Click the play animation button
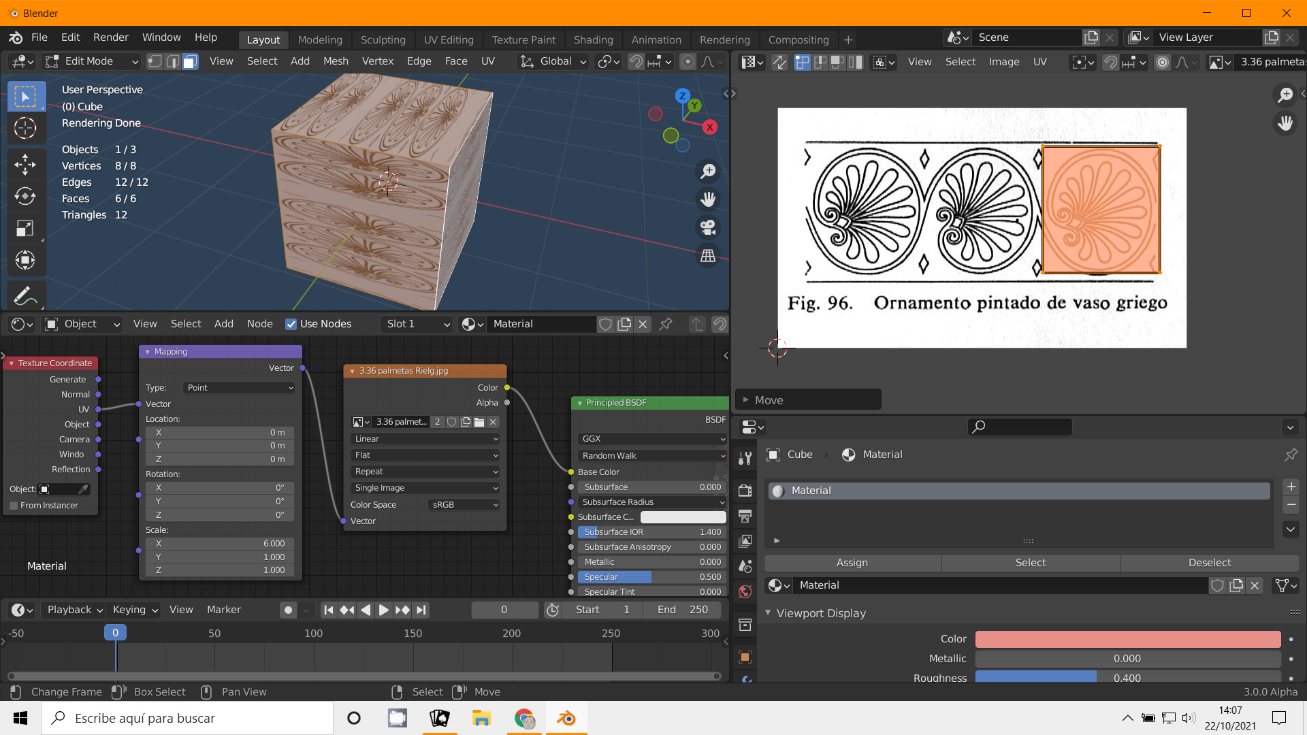This screenshot has height=735, width=1307. (x=383, y=610)
